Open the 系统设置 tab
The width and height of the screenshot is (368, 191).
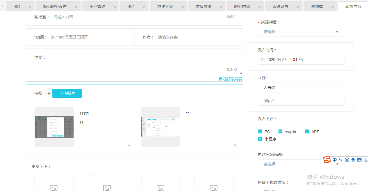(x=280, y=6)
